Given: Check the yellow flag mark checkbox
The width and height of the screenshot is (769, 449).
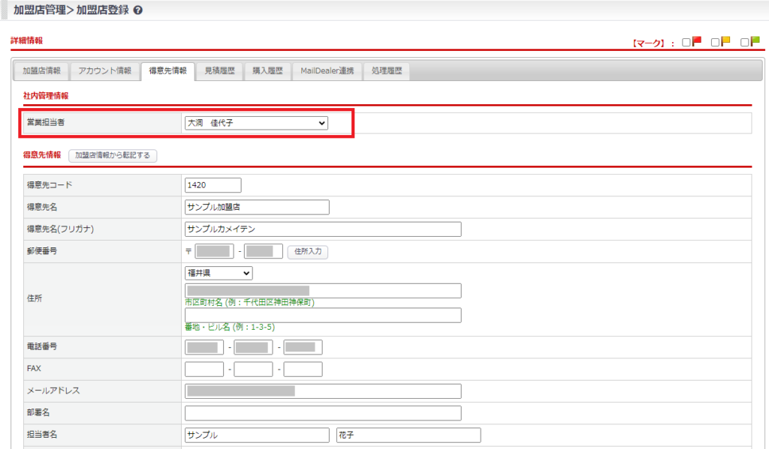Looking at the screenshot, I should (716, 43).
